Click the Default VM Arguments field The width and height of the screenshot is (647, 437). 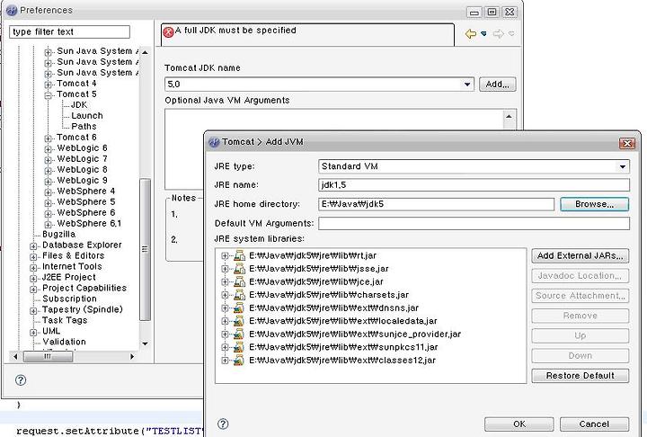point(474,224)
